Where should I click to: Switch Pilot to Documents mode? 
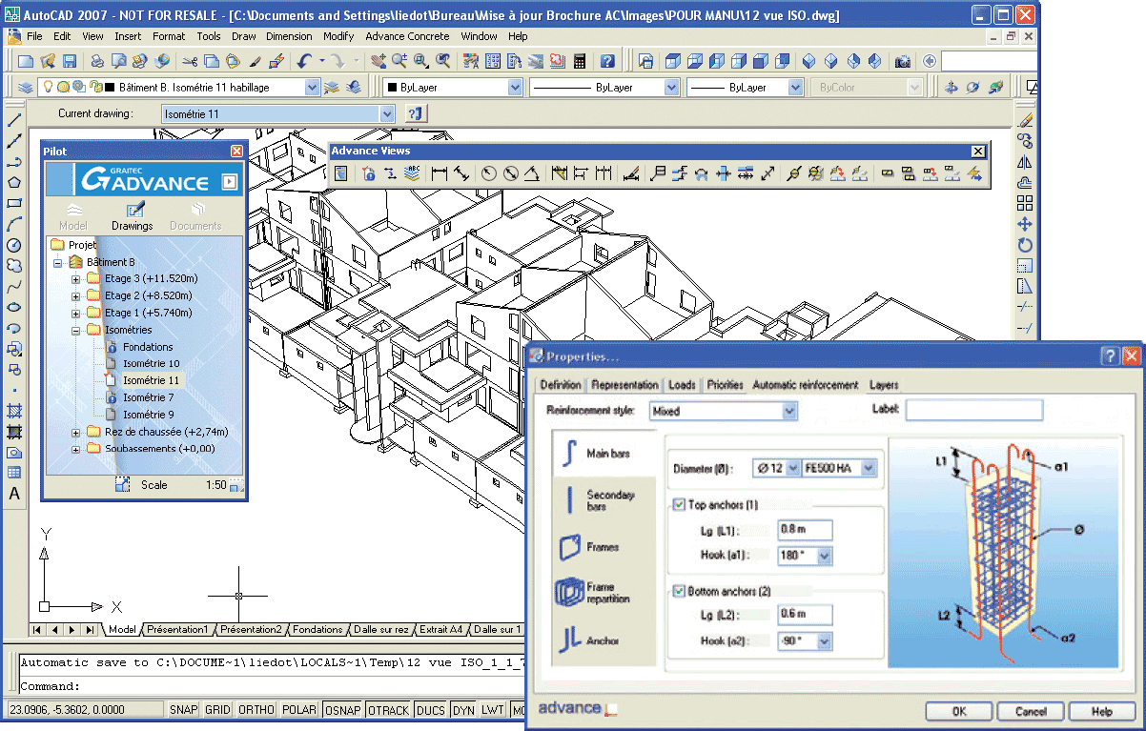pyautogui.click(x=195, y=216)
